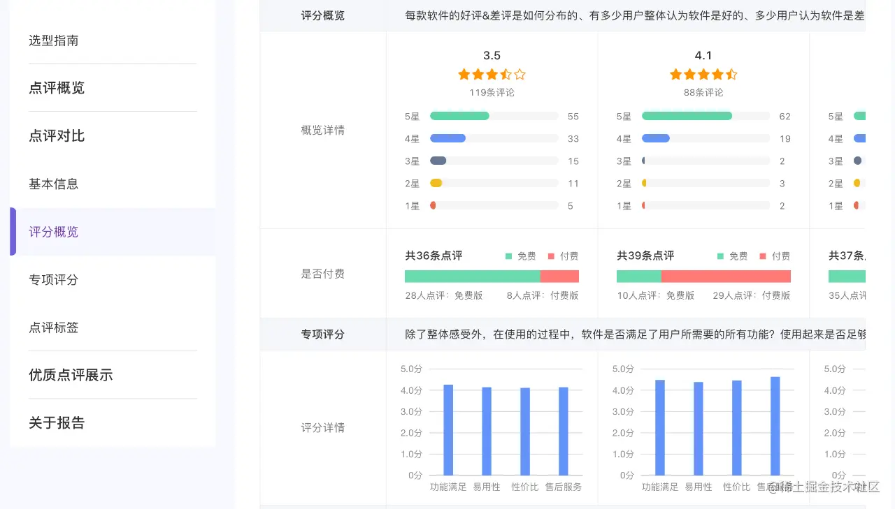Click the star rating under score 3.5
This screenshot has width=895, height=509.
point(492,74)
